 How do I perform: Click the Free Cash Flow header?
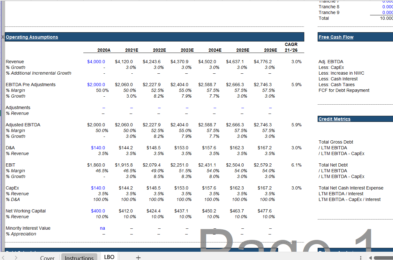[x=336, y=37]
